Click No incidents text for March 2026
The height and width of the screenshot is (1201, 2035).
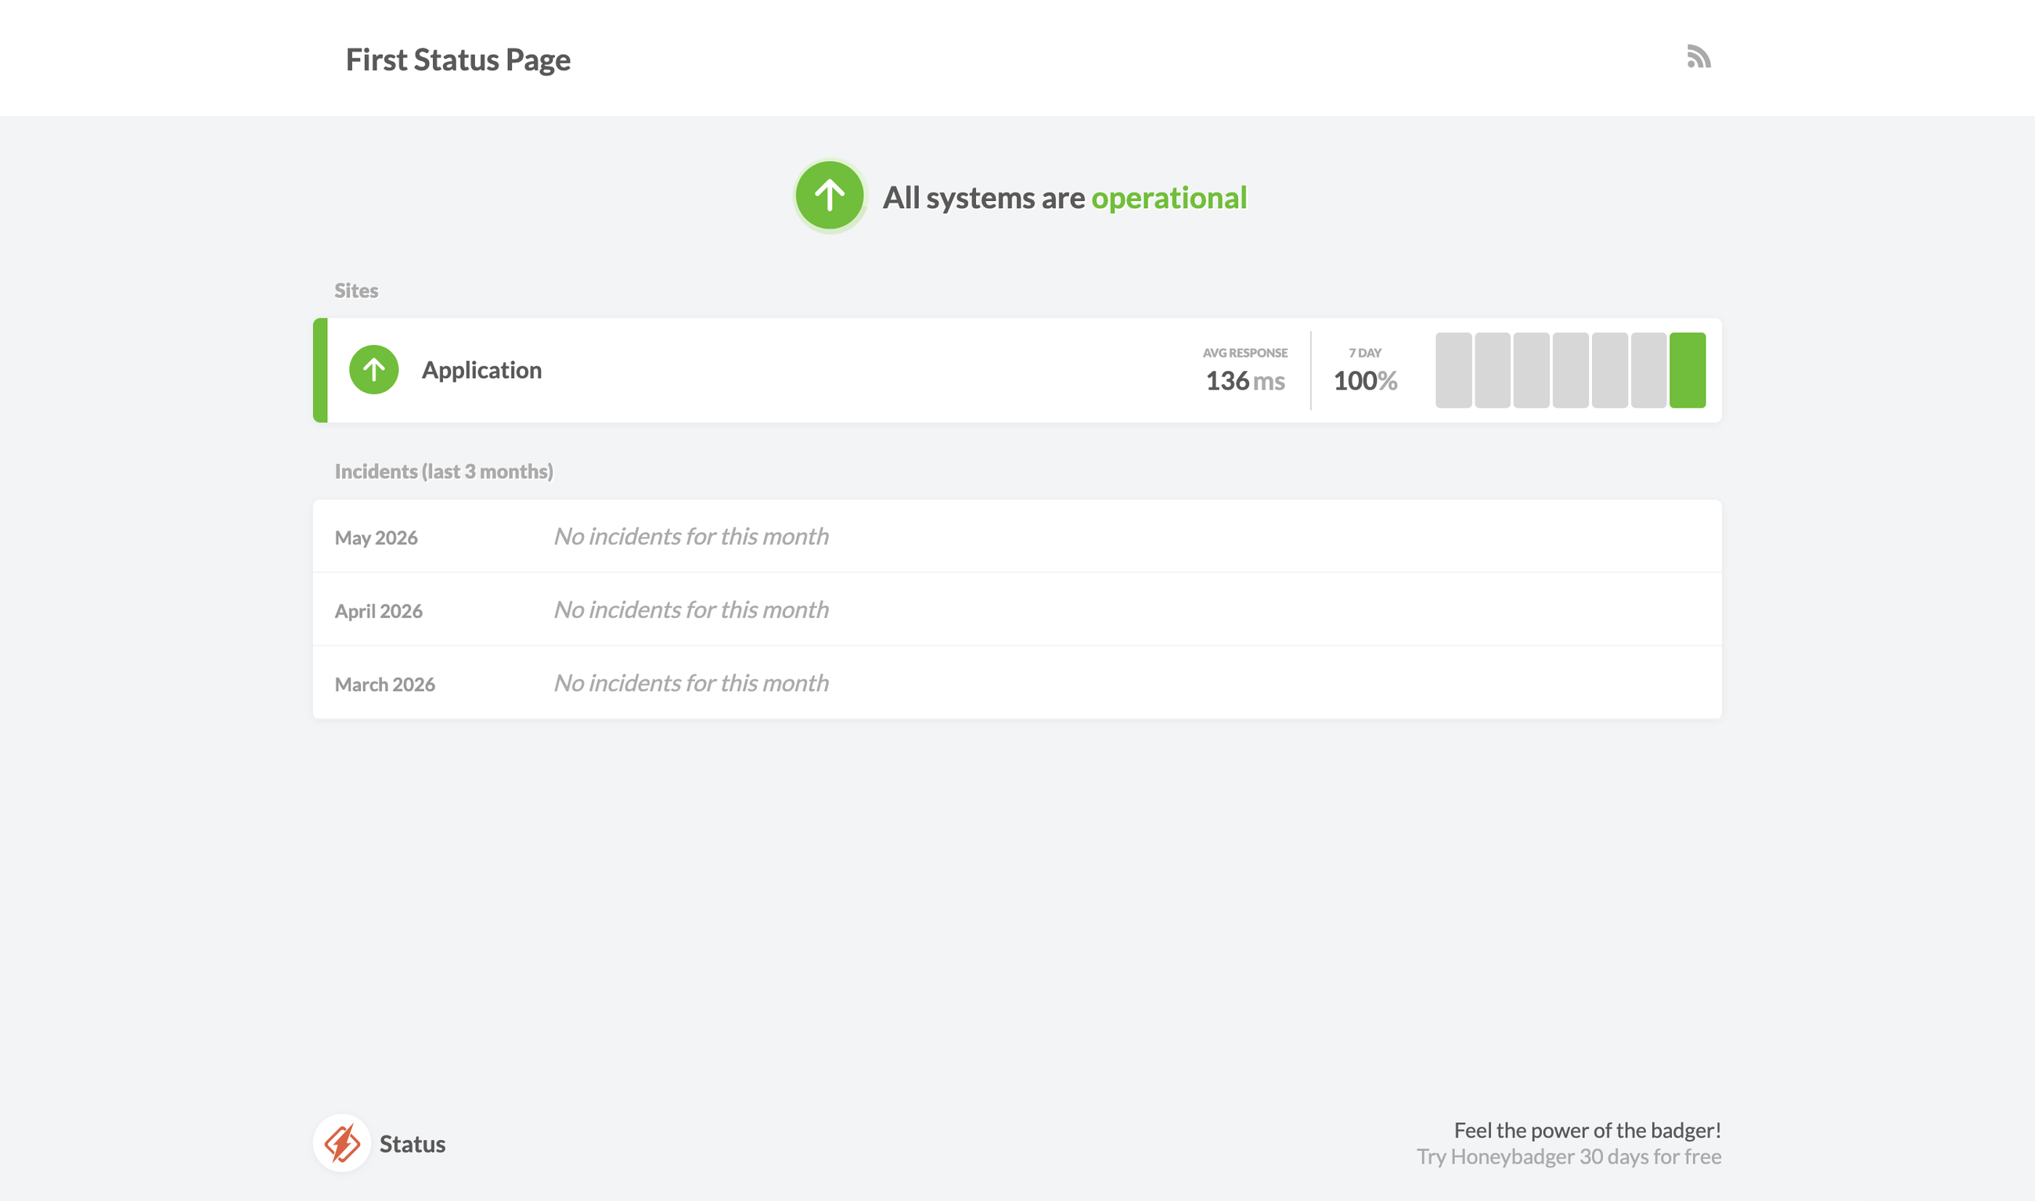tap(691, 683)
